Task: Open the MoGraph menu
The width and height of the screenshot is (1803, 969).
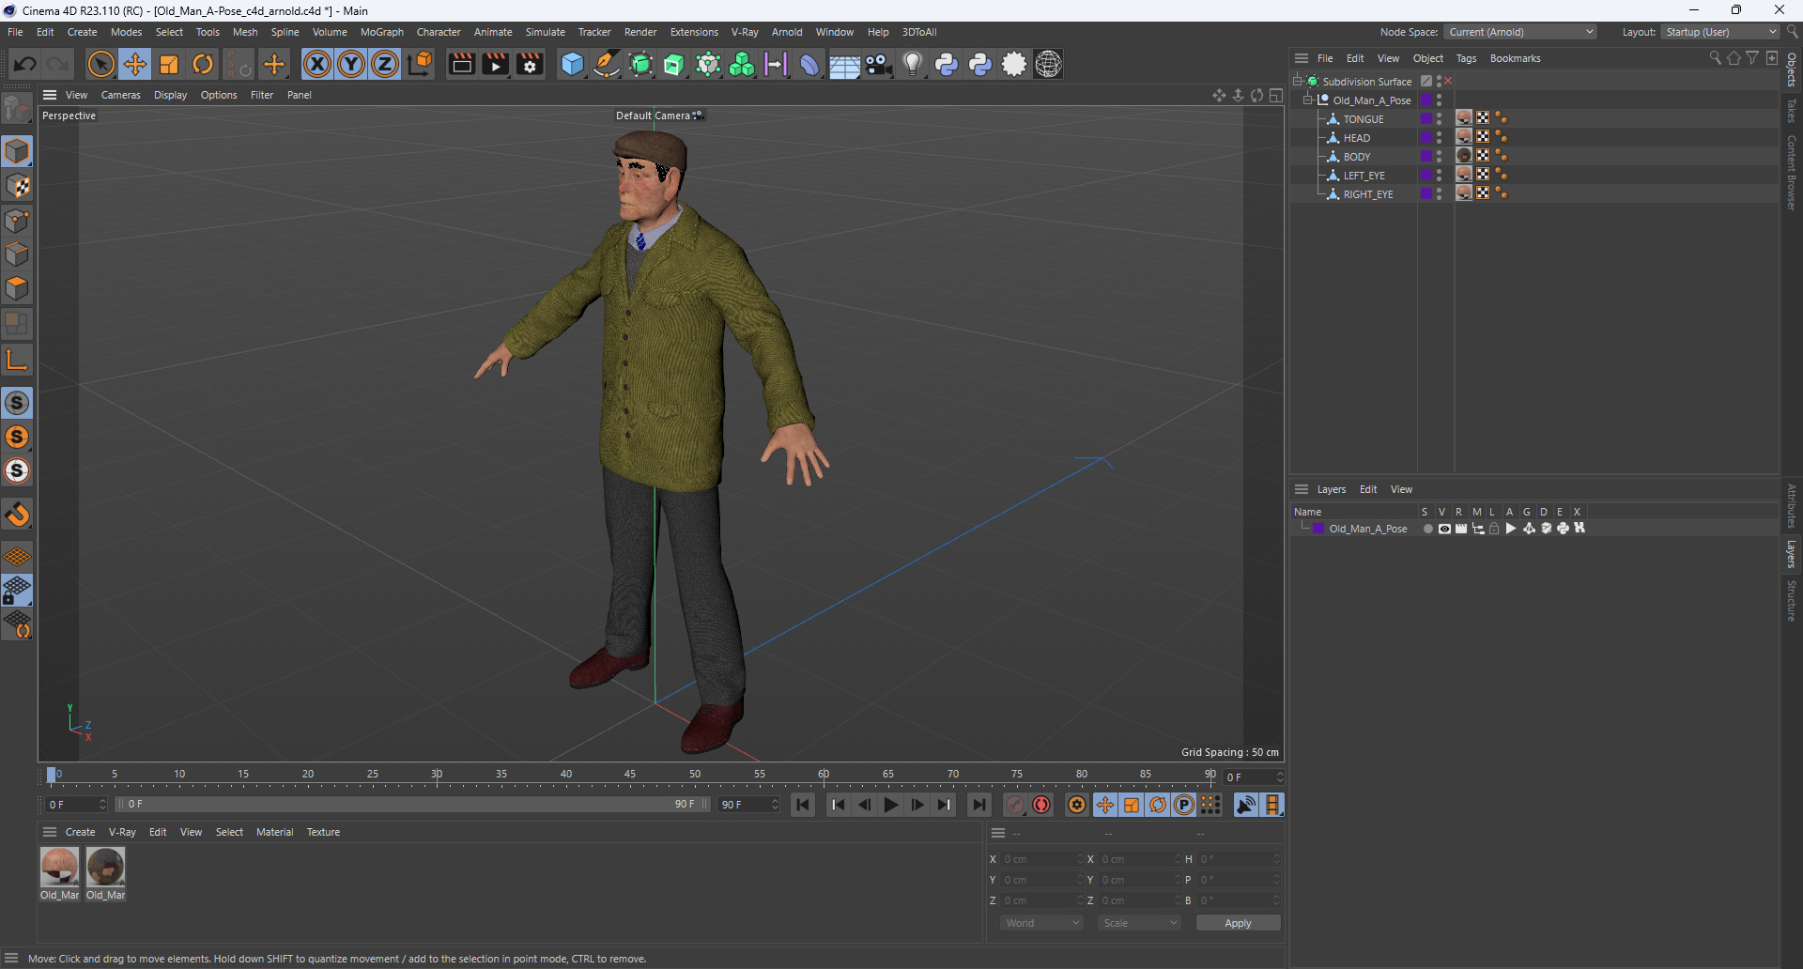Action: pyautogui.click(x=381, y=32)
